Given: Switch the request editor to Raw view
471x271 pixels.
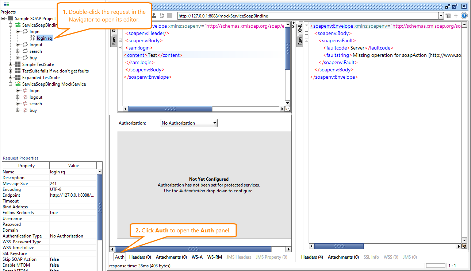Looking at the screenshot, I should pyautogui.click(x=113, y=40).
